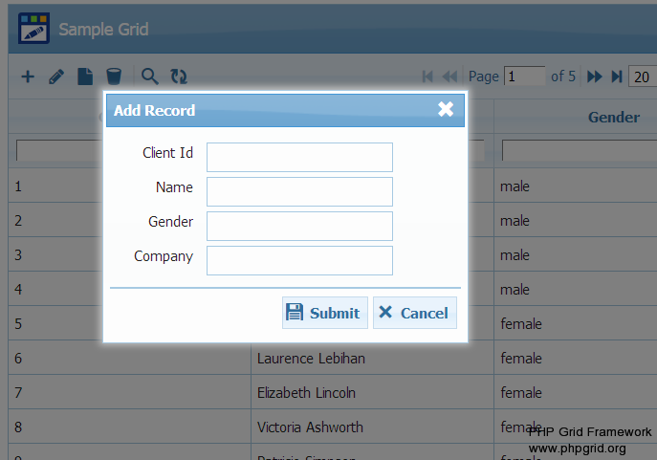657x460 pixels.
Task: Select the Gender input box
Action: pyautogui.click(x=299, y=226)
